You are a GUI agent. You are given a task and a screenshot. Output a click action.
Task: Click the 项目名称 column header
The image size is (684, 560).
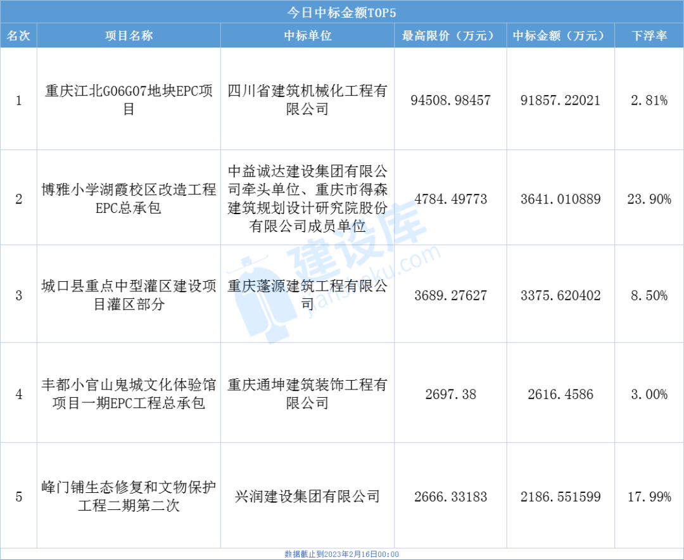(129, 36)
